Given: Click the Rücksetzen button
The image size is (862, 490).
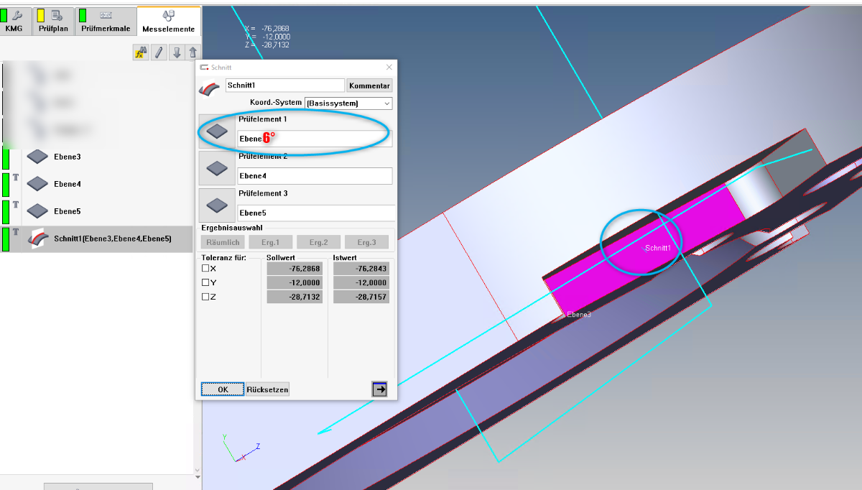Looking at the screenshot, I should point(268,389).
